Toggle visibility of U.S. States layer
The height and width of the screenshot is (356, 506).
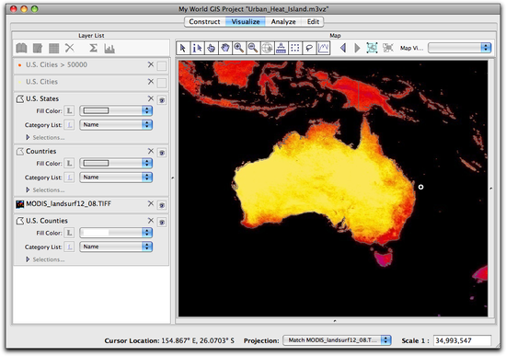[162, 100]
